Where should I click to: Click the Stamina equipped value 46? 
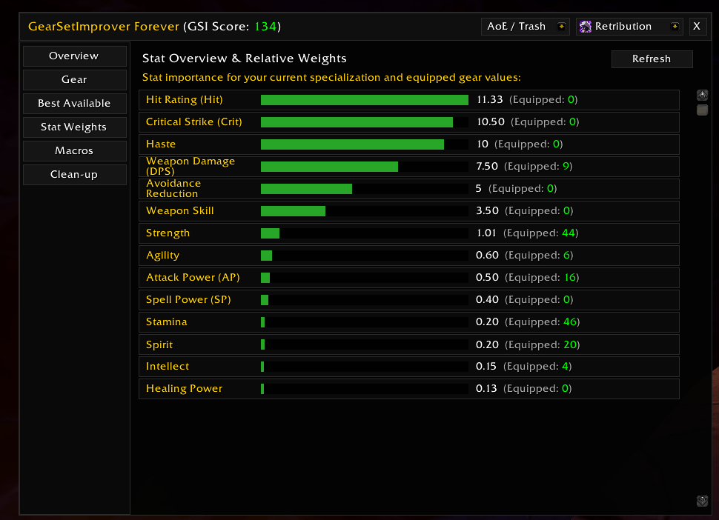(x=570, y=322)
